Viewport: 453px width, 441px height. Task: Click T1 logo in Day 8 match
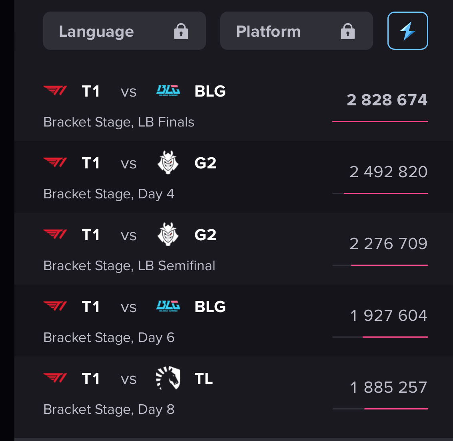pos(55,378)
